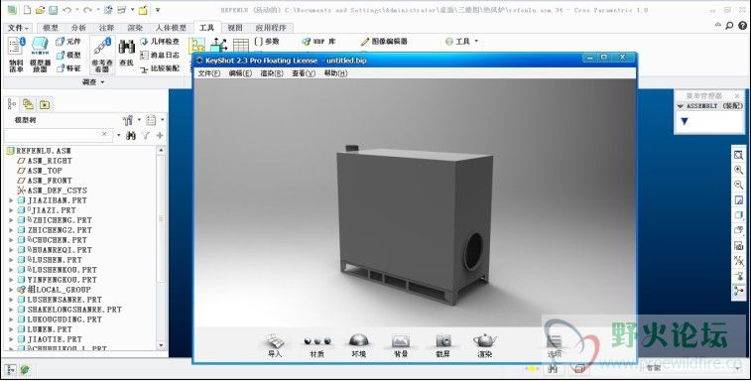Click the 查找 binoculars find icon
Viewport: 751px width, 381px height.
click(126, 48)
